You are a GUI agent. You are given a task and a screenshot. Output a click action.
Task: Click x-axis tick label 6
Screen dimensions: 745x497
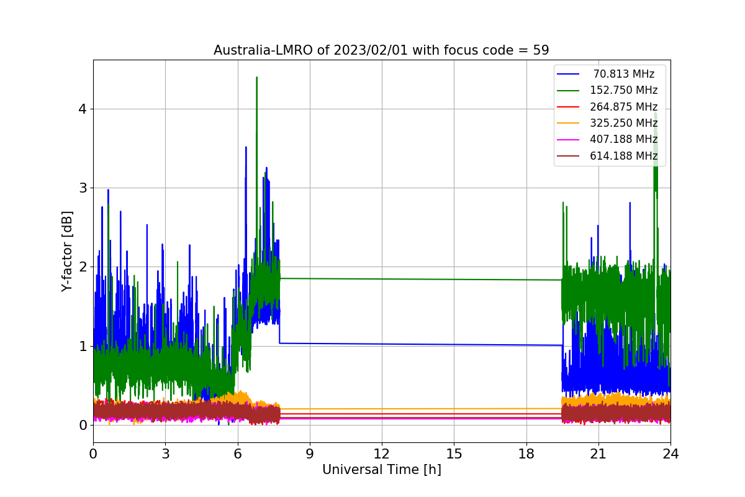tap(237, 454)
